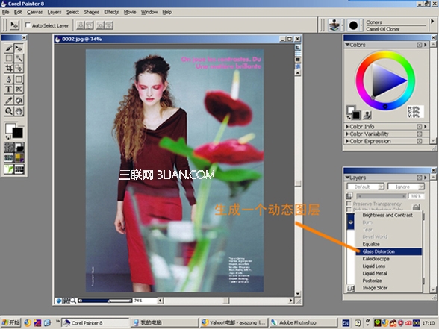Image resolution: width=439 pixels, height=329 pixels.
Task: Collapse the Layers panel
Action: pyautogui.click(x=347, y=178)
